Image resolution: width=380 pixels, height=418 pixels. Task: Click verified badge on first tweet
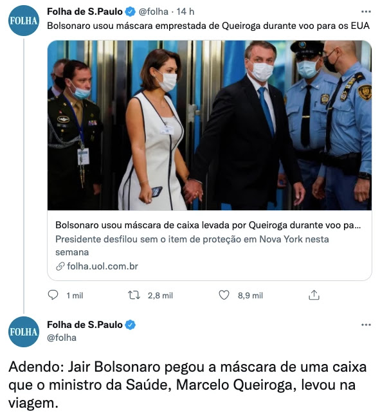(131, 12)
